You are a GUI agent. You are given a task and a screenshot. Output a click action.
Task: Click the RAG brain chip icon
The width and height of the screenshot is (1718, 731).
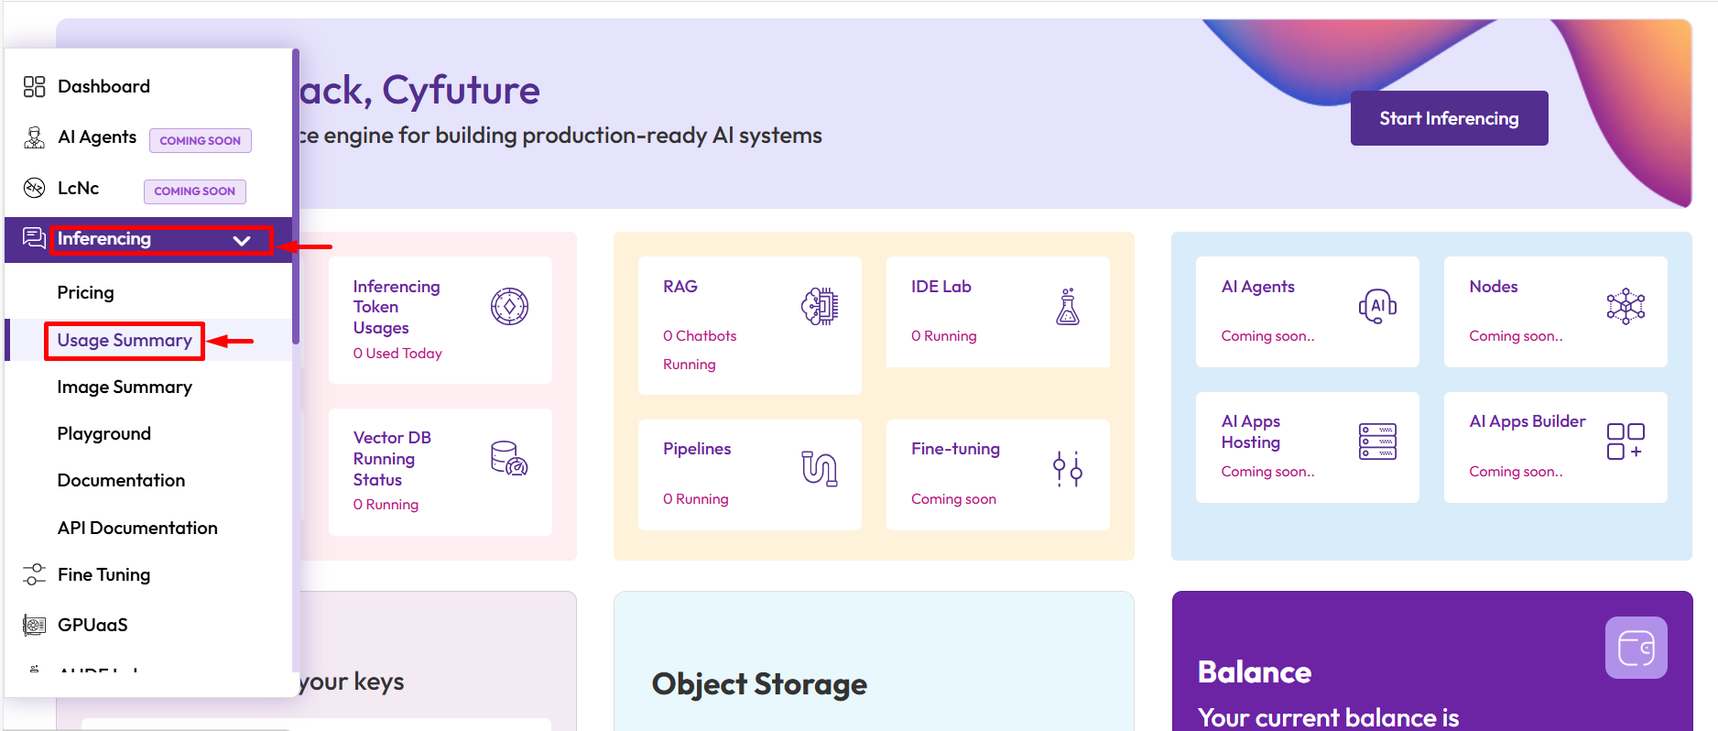pos(819,307)
